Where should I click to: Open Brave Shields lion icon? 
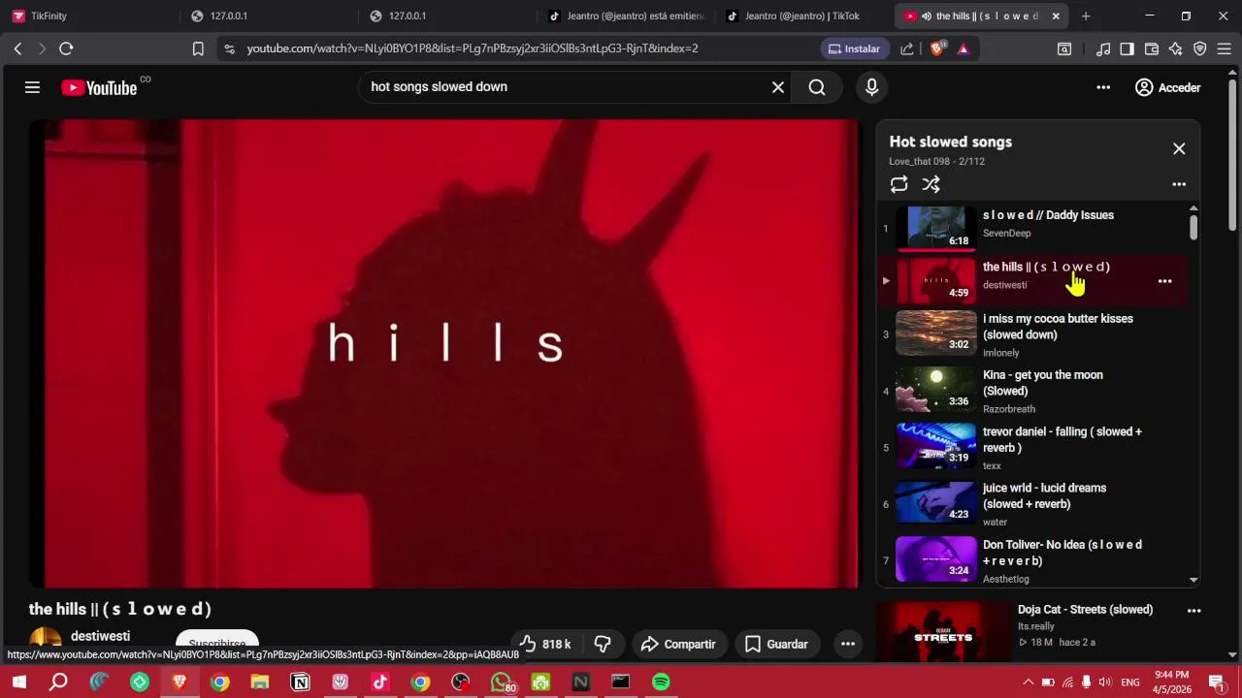tap(937, 48)
